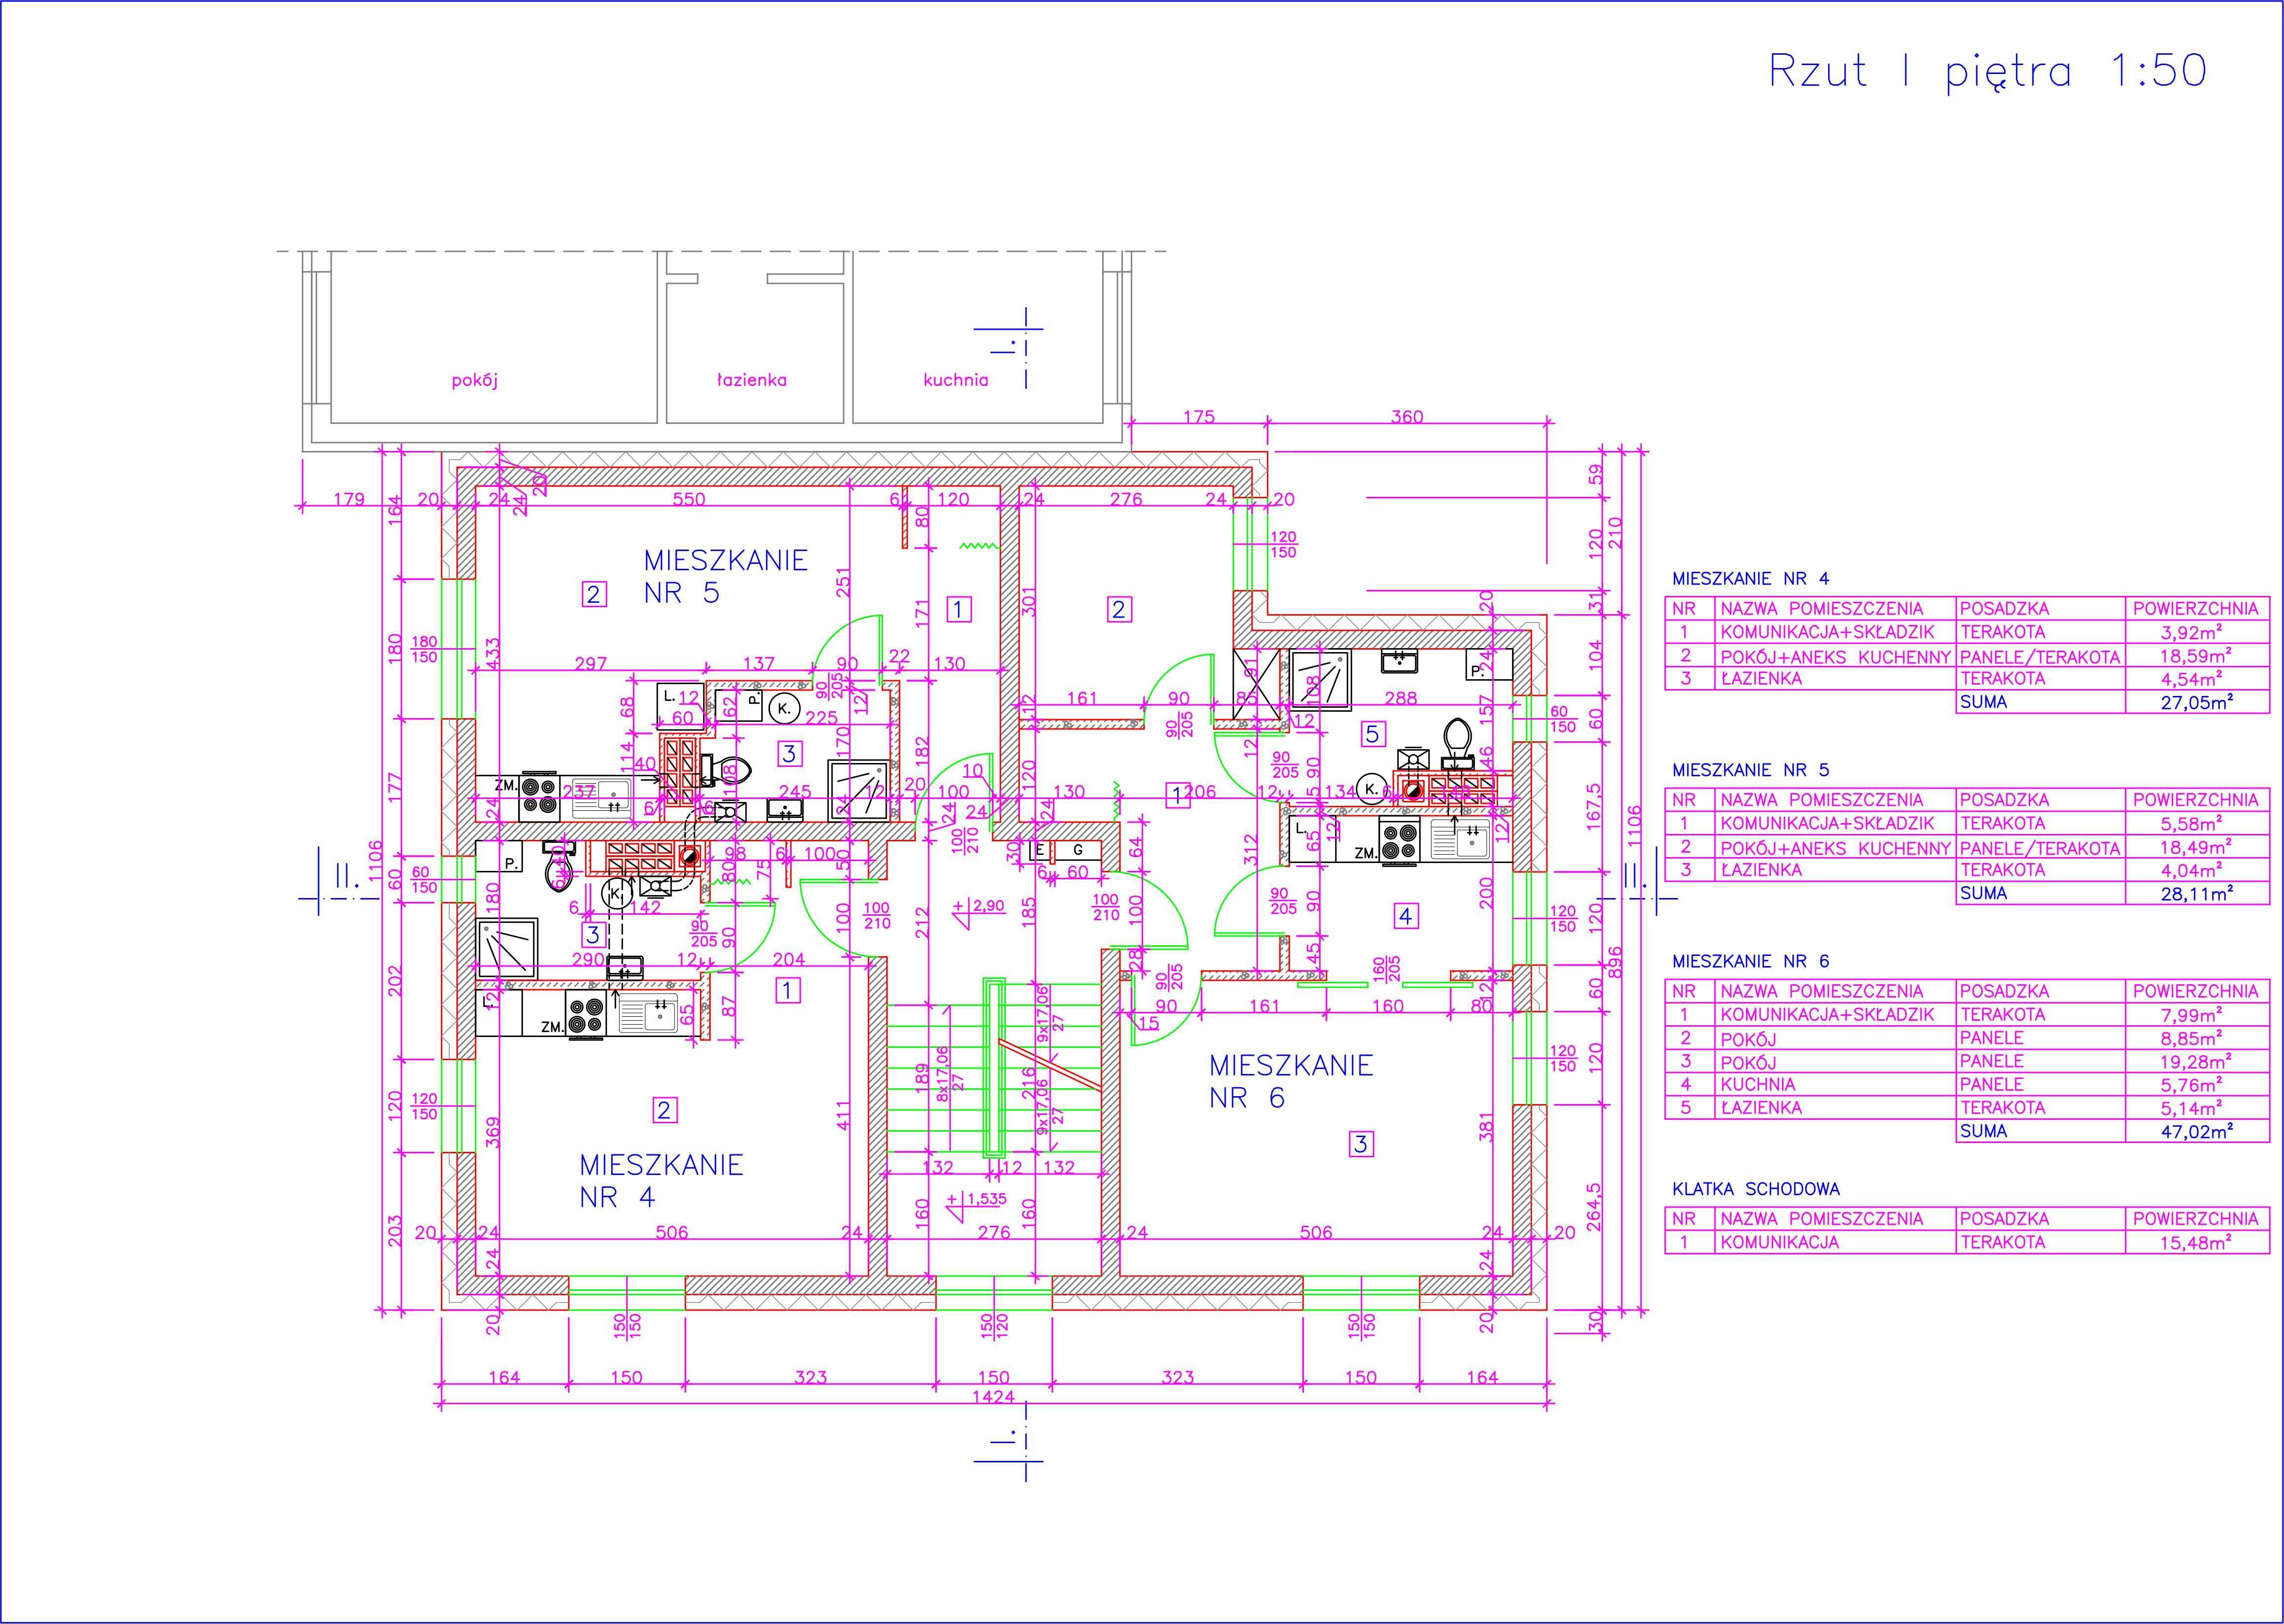Image resolution: width=2284 pixels, height=1624 pixels.
Task: Click the kuchnia label in the adjacent building
Action: pyautogui.click(x=955, y=380)
